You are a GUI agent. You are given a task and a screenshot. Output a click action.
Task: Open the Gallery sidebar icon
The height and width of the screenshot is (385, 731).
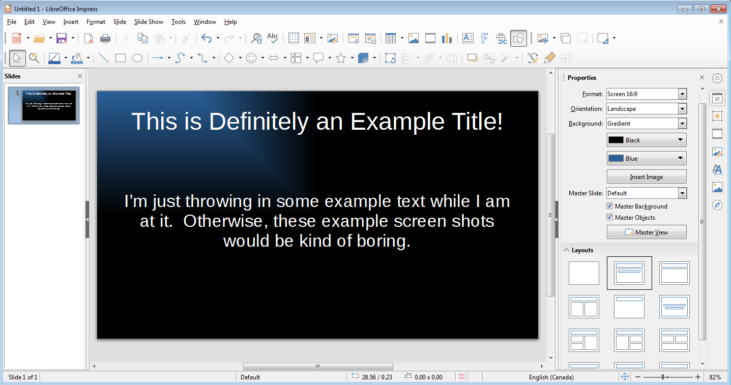717,187
